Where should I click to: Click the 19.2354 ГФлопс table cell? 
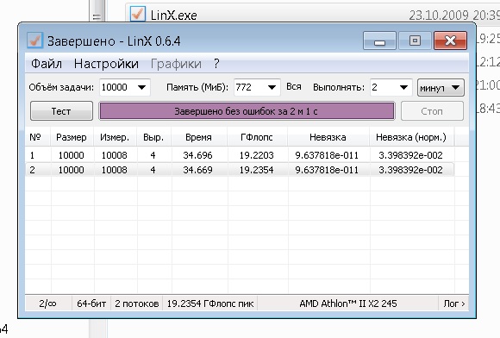click(257, 170)
